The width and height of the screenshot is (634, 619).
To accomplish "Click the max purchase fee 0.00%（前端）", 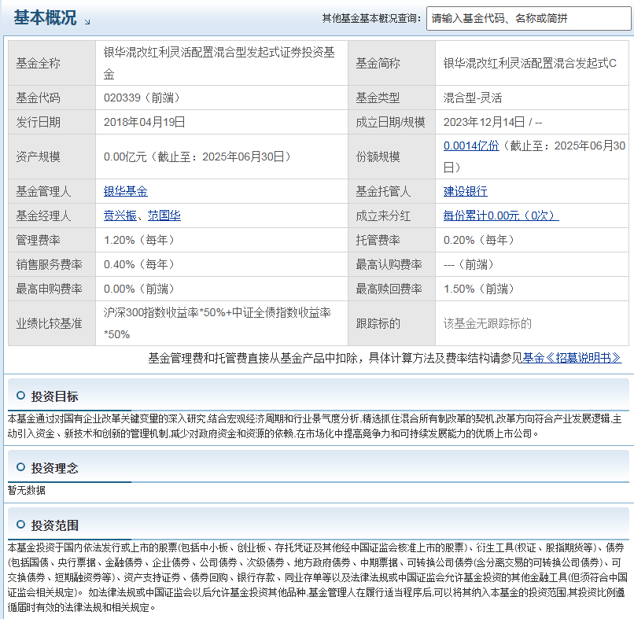I will point(139,289).
